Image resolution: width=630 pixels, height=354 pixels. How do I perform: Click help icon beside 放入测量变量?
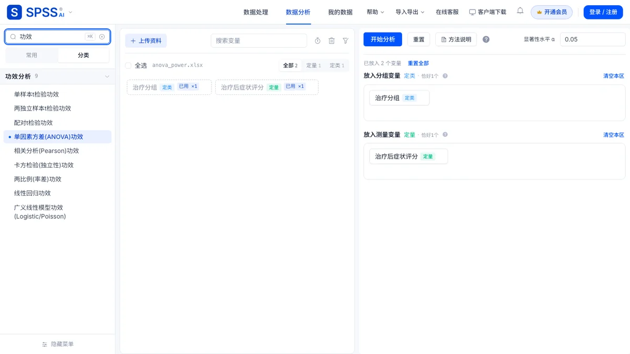445,135
